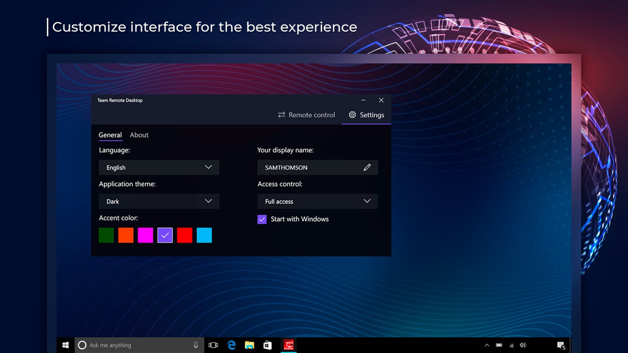Open the Access control dropdown
Screen dimensions: 628x353
(317, 201)
